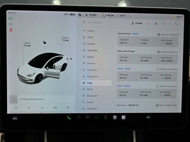Select the Trips menu item
Screen dimensions: 190x142
point(96,83)
